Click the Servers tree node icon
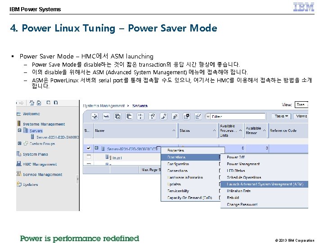This screenshot has height=243, width=324. [x=25, y=130]
